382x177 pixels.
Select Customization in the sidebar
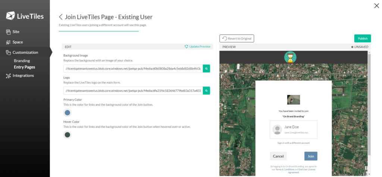pos(25,52)
